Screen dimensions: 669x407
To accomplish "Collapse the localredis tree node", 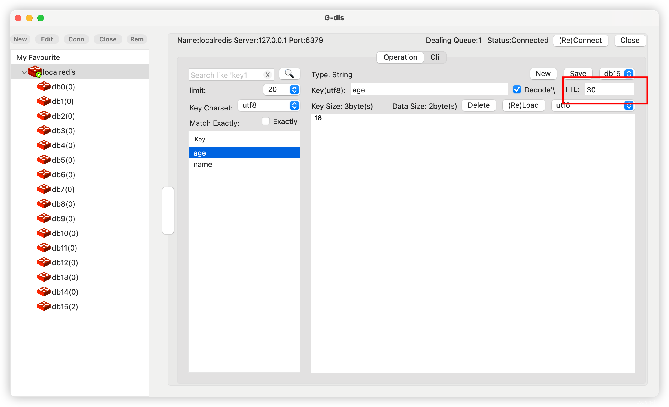I will 24,72.
